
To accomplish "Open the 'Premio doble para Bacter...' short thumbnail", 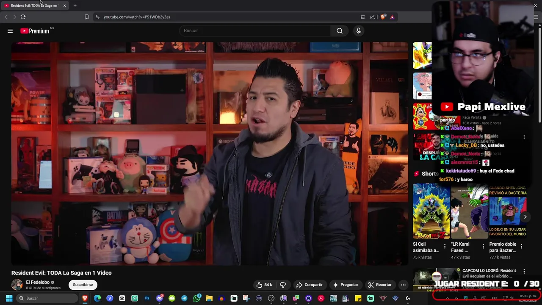I will tap(508, 211).
